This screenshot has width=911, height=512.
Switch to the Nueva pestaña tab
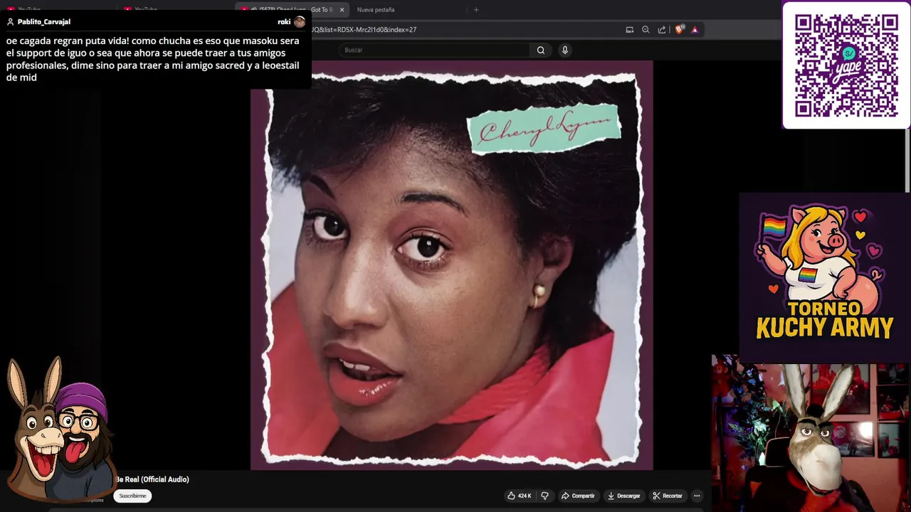point(376,10)
